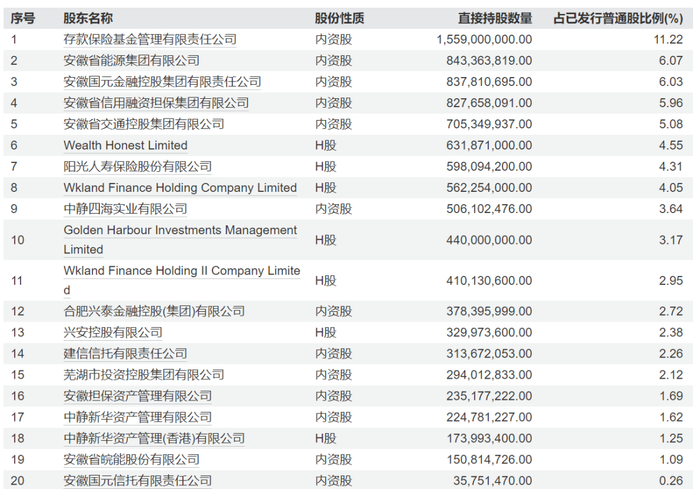Select shareholding value 598,094,200.00
693x489 pixels.
coord(489,167)
